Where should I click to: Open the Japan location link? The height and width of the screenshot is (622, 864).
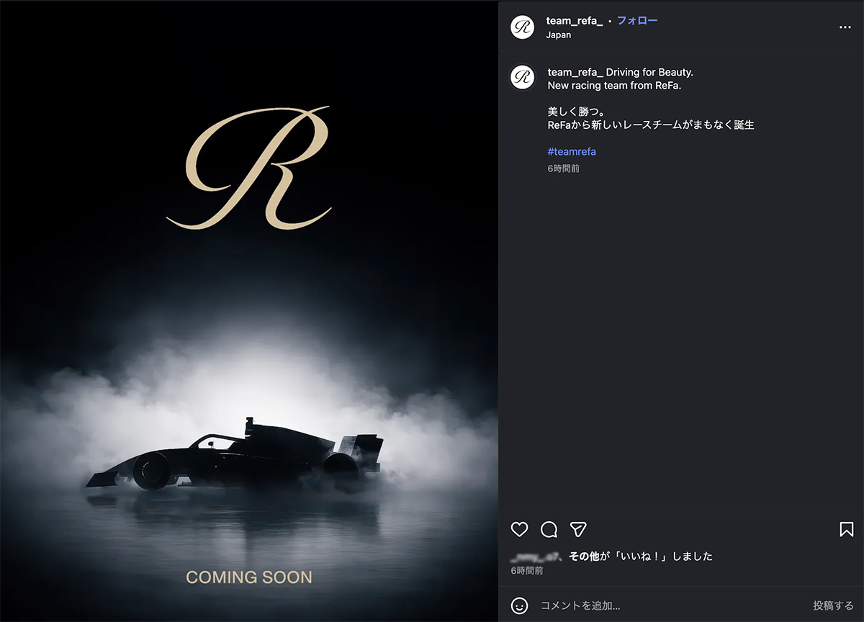pos(559,35)
